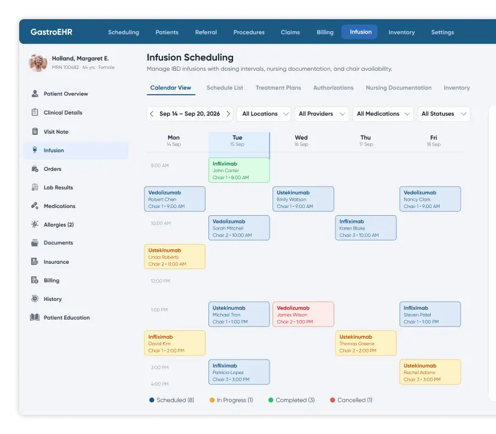Click the Orders icon in sidebar
The width and height of the screenshot is (496, 434).
point(35,168)
